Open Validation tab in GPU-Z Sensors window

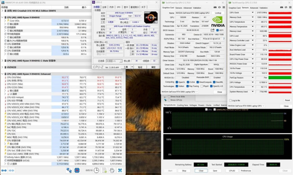[x=263, y=8]
